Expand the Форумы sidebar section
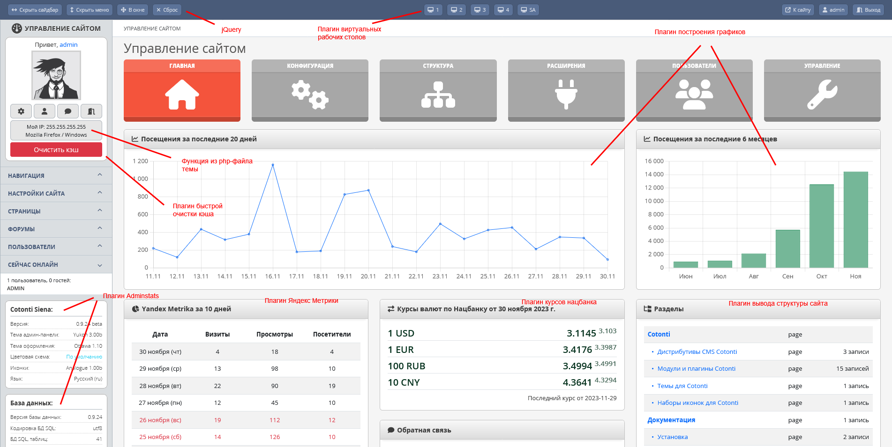 point(56,229)
